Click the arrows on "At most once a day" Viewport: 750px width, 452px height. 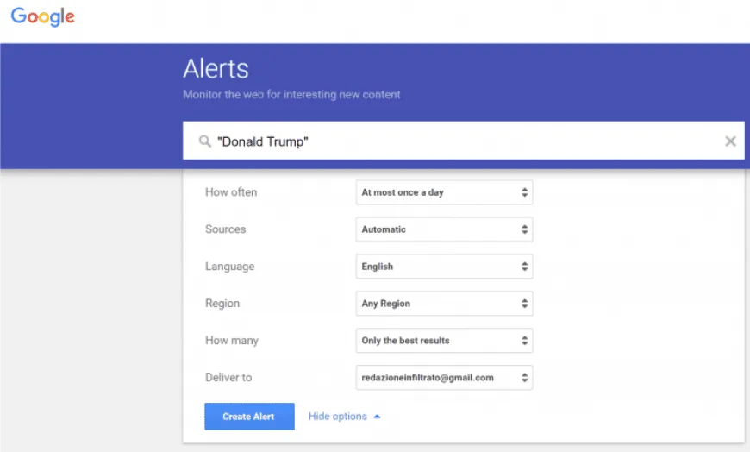524,192
